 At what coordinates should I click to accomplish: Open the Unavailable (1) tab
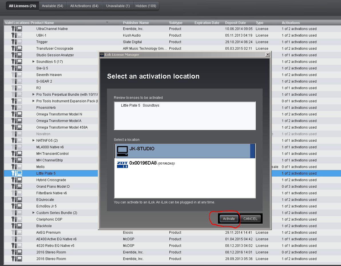pos(118,6)
